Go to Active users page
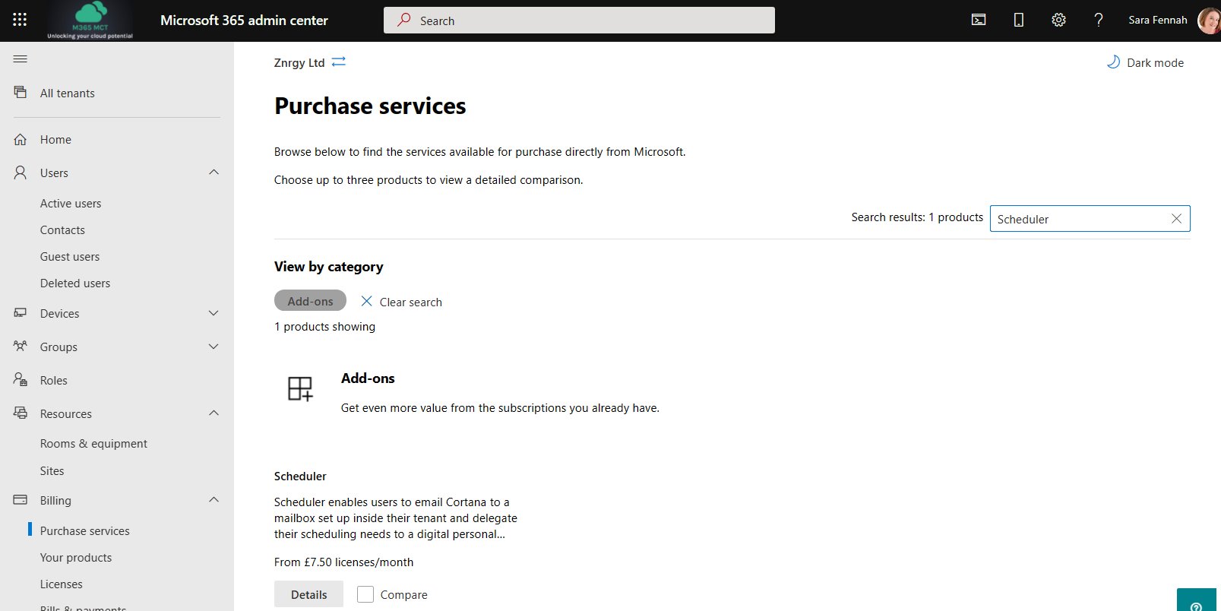1221x611 pixels. (x=71, y=204)
